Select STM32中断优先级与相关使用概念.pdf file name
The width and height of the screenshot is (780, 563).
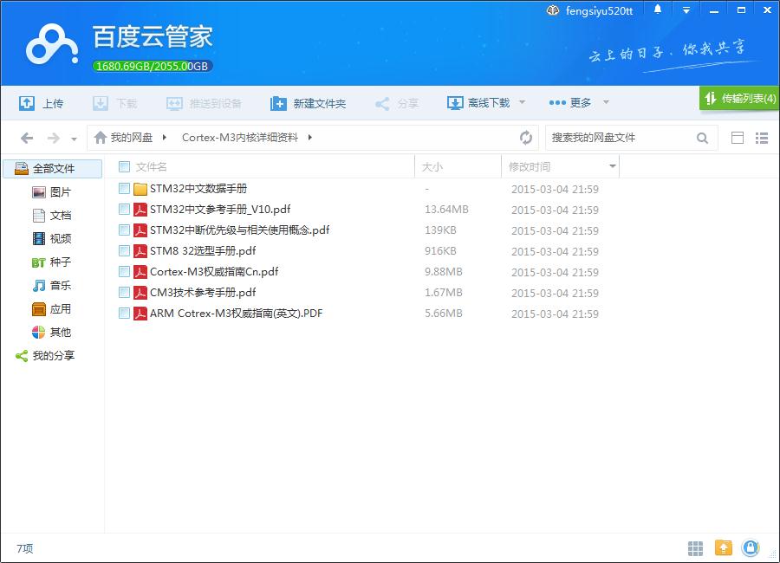[x=240, y=230]
